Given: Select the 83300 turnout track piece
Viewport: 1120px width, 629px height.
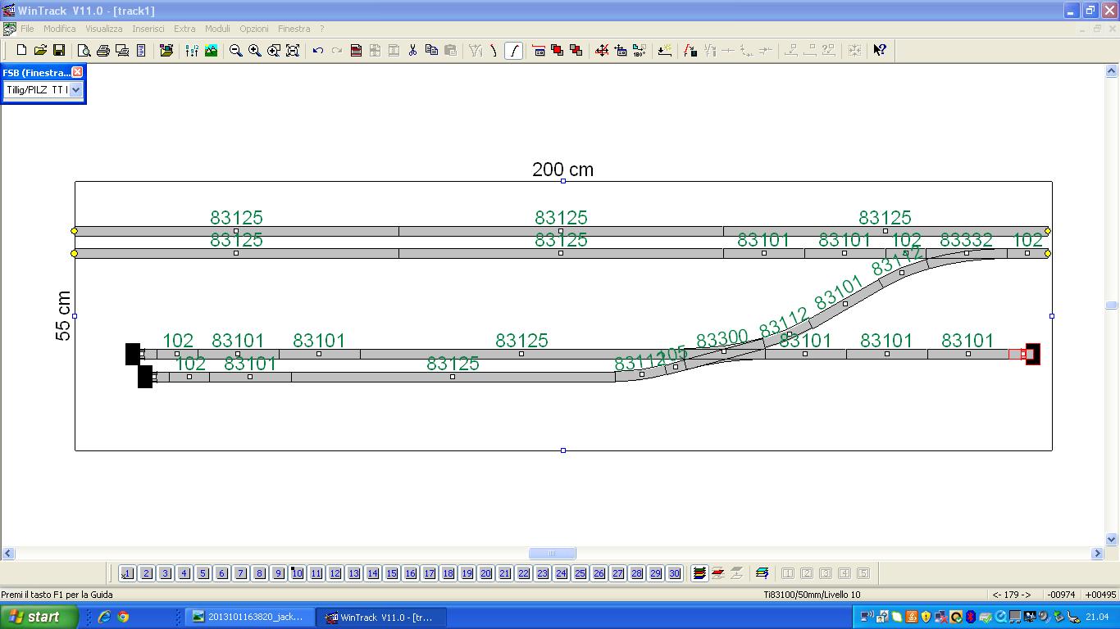Looking at the screenshot, I should (723, 351).
